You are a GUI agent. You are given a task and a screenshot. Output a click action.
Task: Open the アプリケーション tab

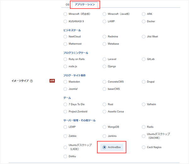click(x=85, y=5)
